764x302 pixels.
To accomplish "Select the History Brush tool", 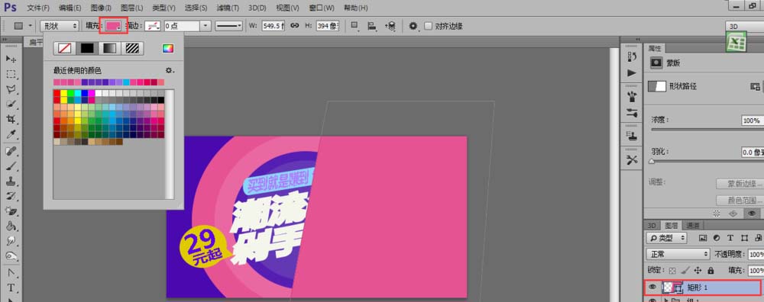I will (11, 196).
